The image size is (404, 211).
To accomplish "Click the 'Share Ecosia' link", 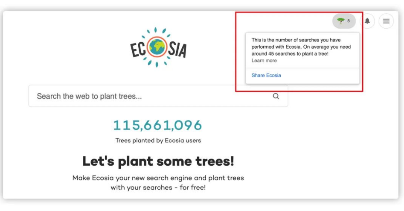I will click(x=266, y=75).
